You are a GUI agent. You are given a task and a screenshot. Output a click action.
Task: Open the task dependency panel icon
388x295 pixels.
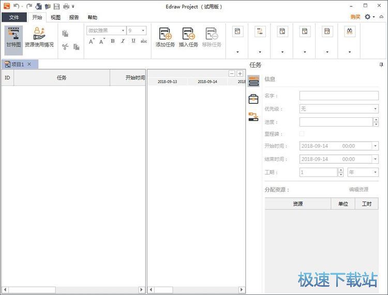(253, 117)
